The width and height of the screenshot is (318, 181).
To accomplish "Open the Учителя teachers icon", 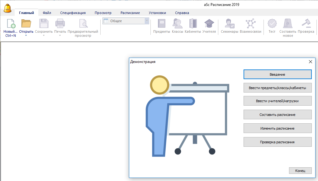I will (x=209, y=24).
